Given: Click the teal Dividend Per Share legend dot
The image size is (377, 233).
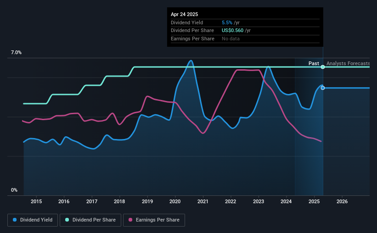Looking at the screenshot, I should (67, 220).
